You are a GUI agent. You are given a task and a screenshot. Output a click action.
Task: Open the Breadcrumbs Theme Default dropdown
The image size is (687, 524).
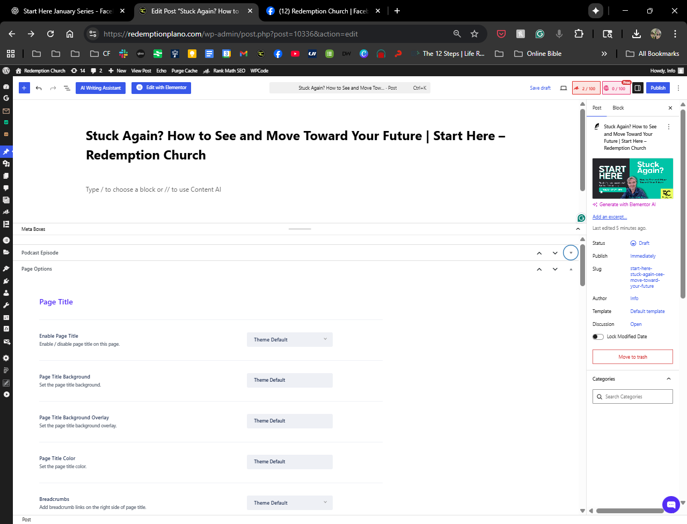pos(290,503)
